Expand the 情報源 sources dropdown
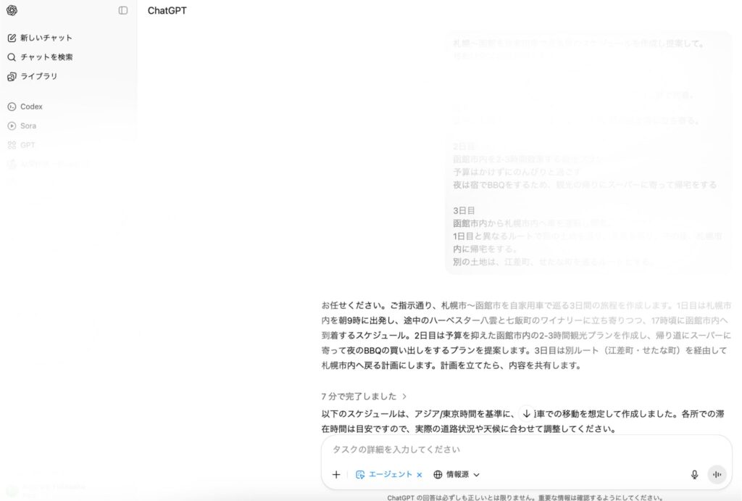The height and width of the screenshot is (501, 742). 457,474
